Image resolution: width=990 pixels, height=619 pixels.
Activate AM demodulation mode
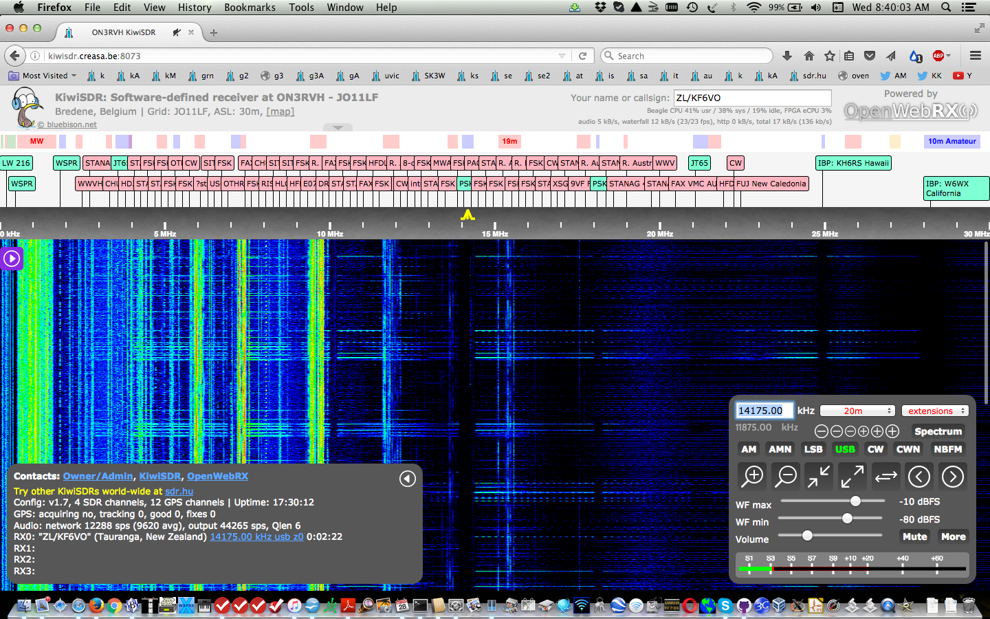(749, 449)
